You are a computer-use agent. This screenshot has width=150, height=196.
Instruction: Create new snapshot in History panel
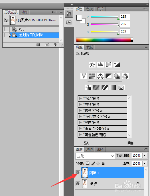click(47, 45)
